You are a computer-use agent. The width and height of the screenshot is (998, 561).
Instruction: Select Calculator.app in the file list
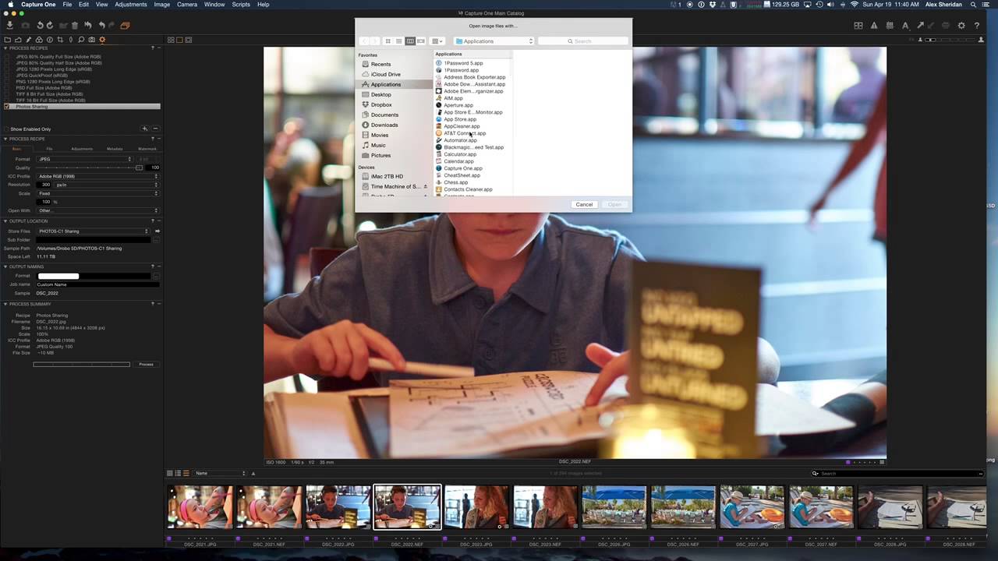460,154
